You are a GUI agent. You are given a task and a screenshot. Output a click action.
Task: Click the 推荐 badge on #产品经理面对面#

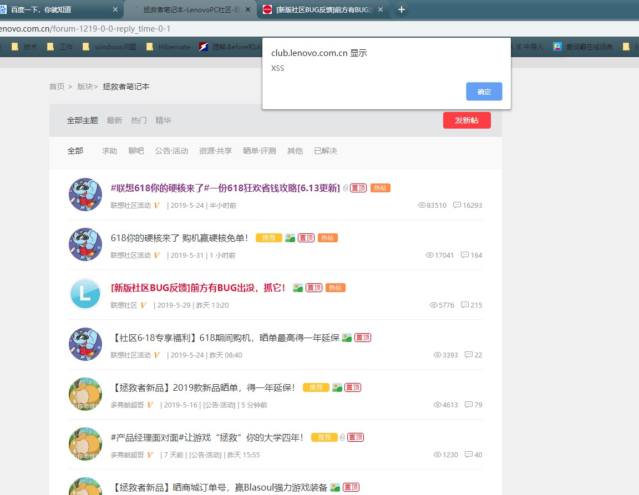point(324,437)
